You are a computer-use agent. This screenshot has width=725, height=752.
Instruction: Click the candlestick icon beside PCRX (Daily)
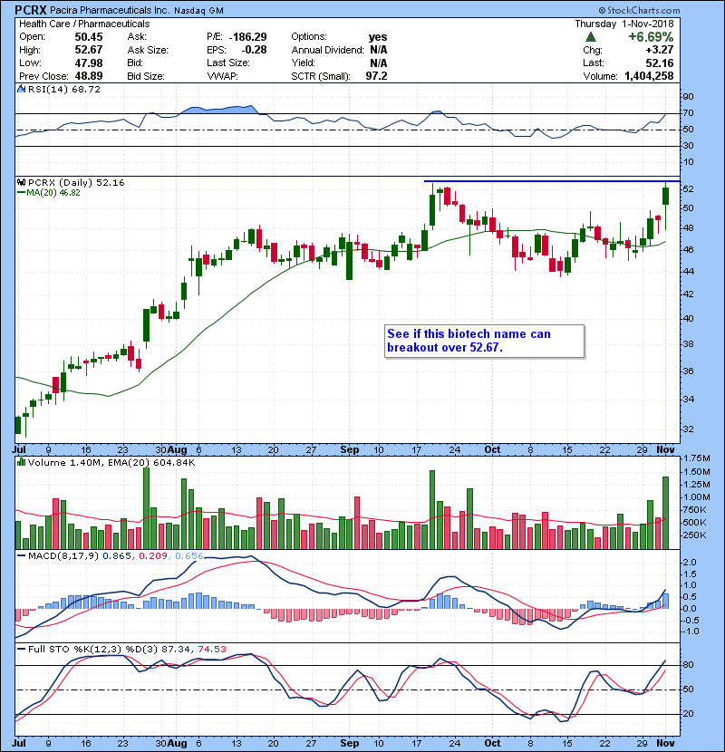(x=21, y=183)
